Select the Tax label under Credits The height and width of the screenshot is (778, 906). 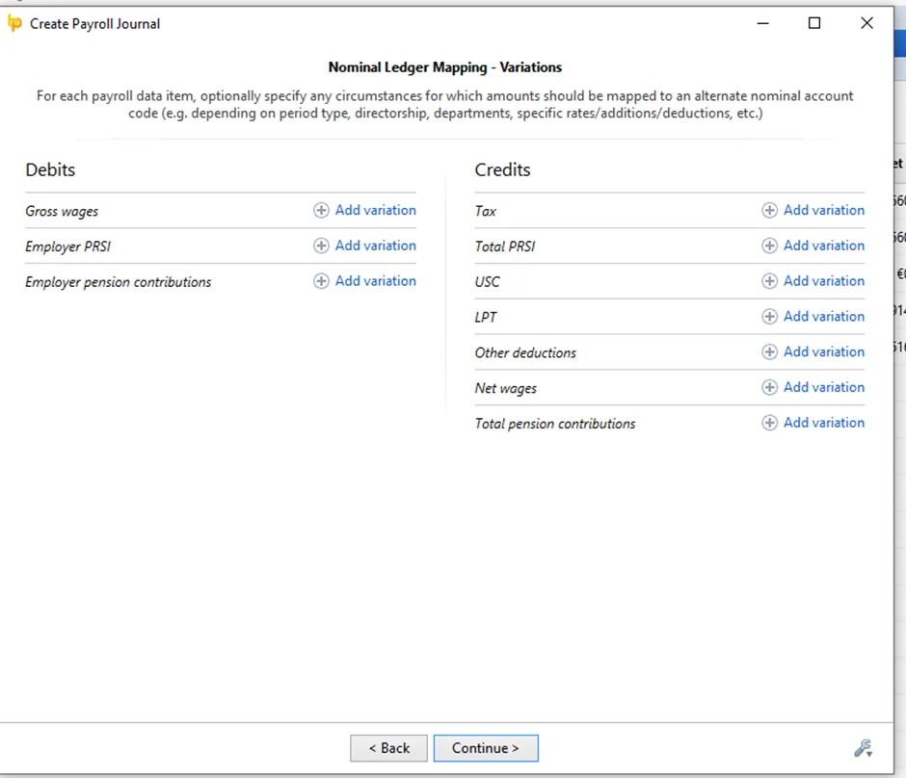486,211
